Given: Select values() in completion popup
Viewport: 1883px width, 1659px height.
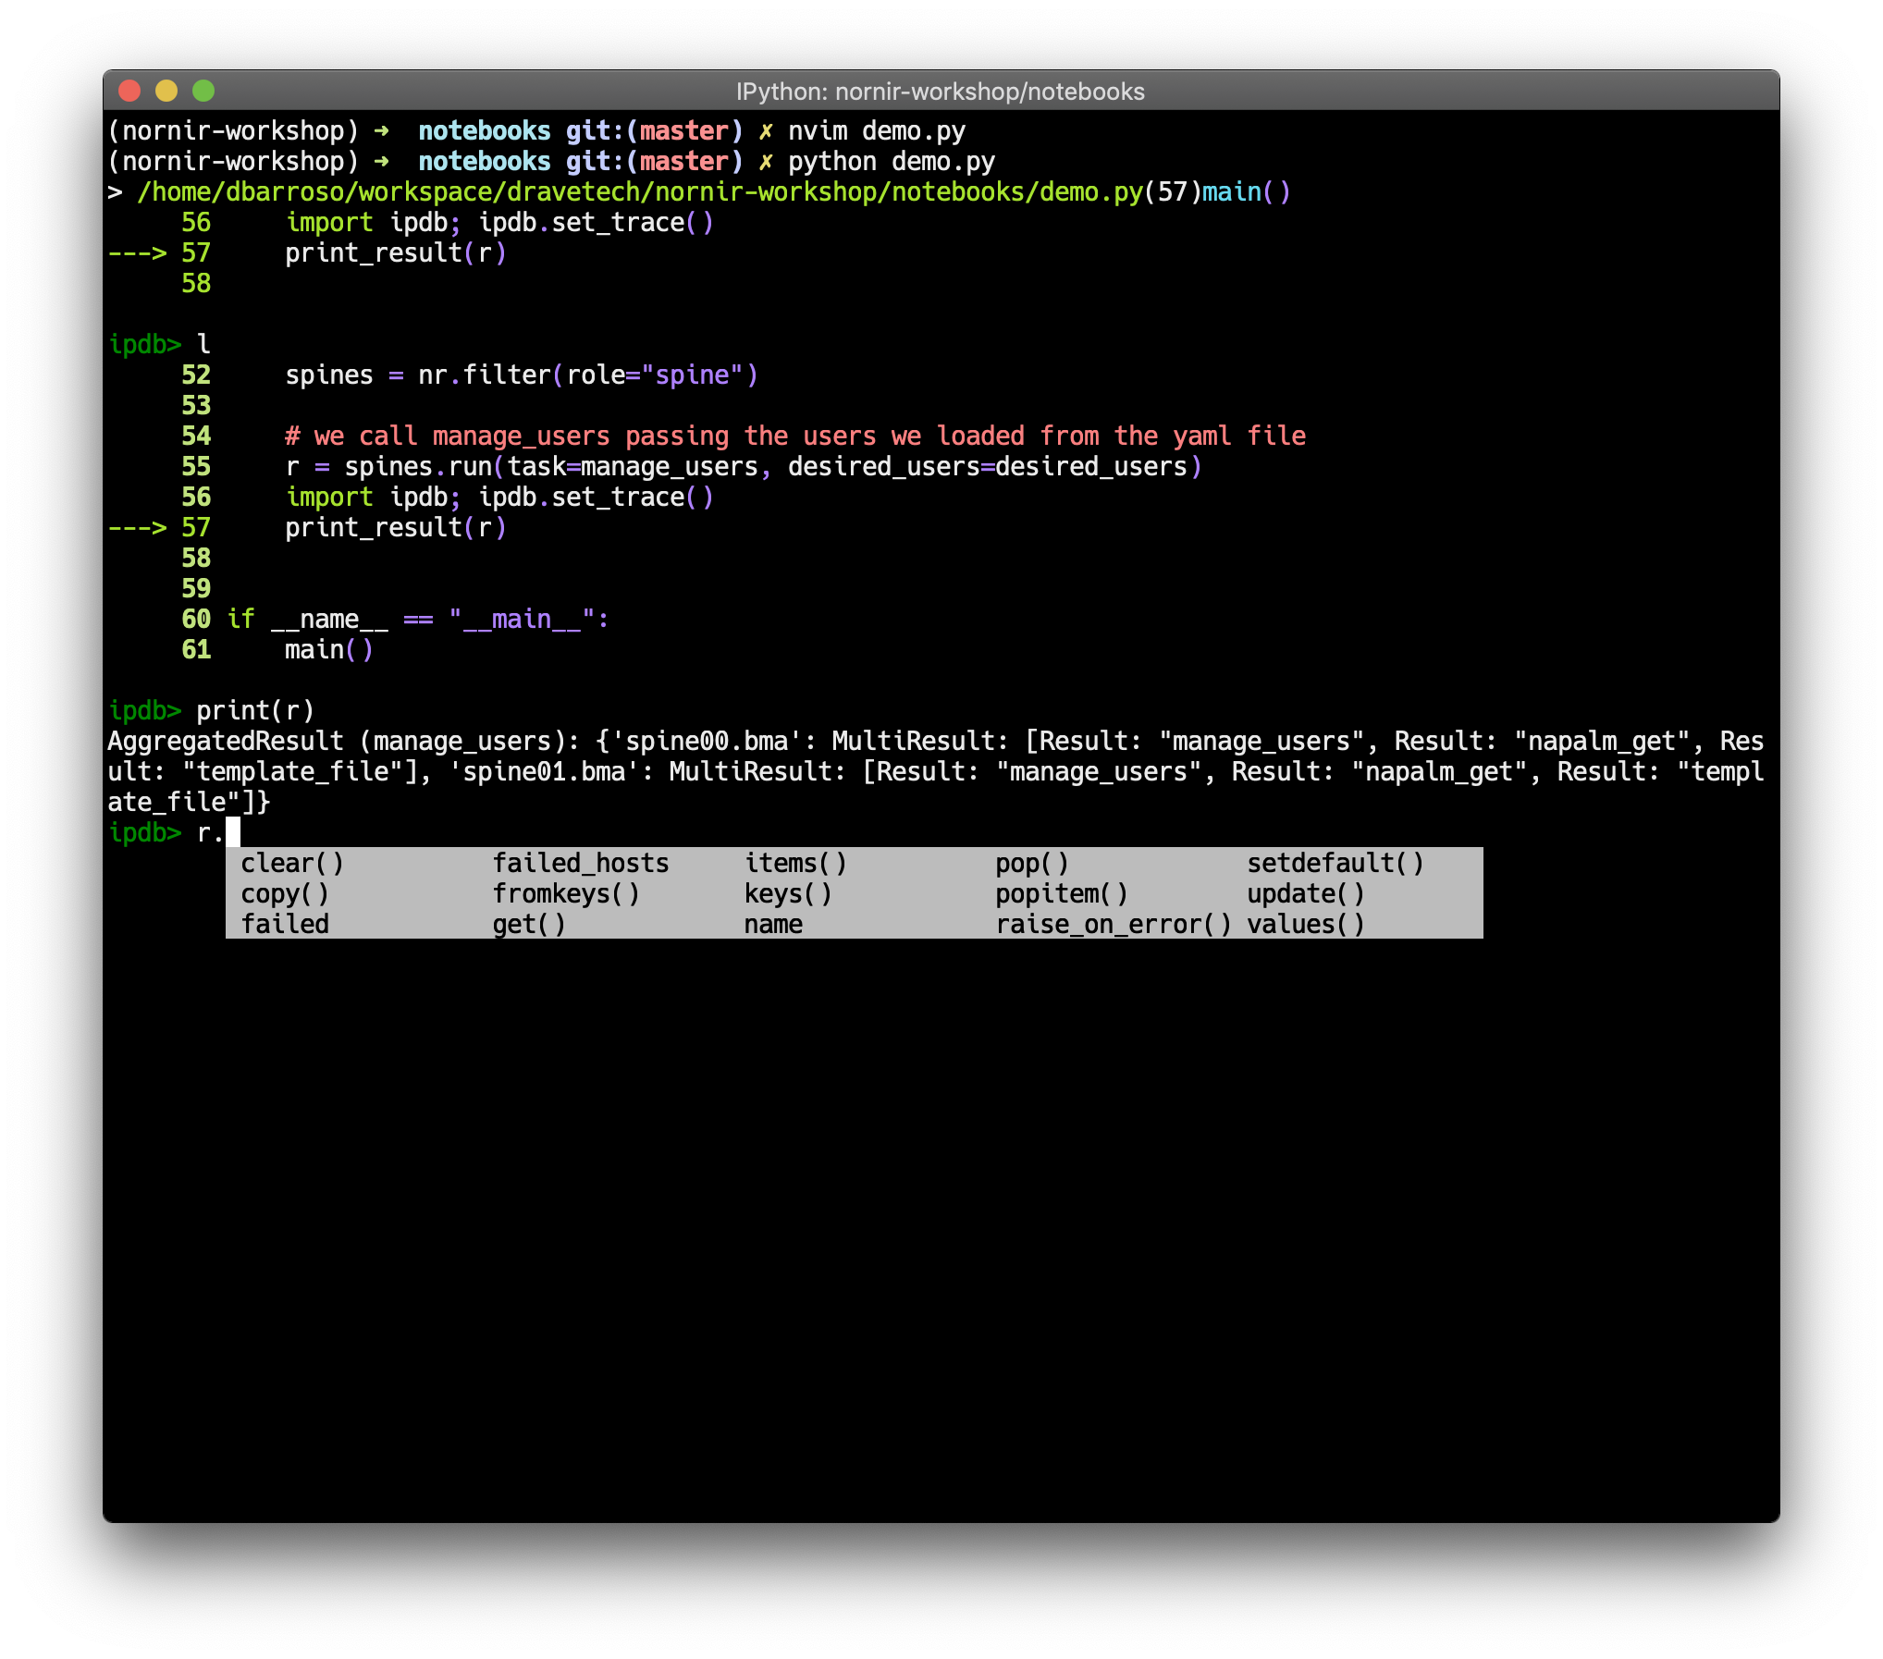Looking at the screenshot, I should pyautogui.click(x=1306, y=924).
